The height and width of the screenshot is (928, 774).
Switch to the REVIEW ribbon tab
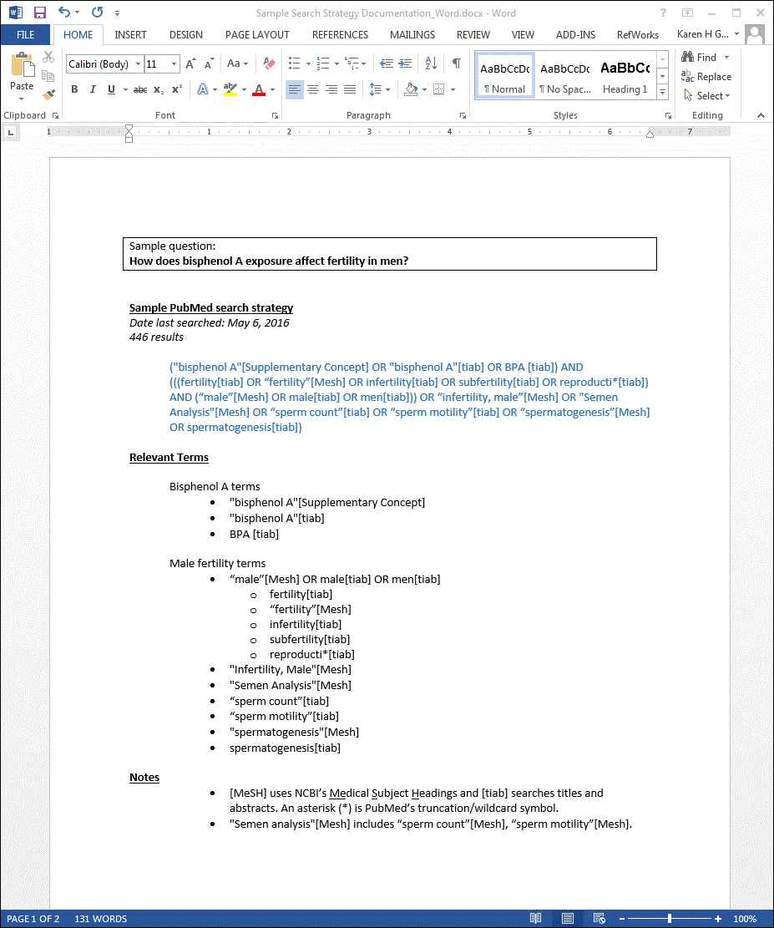tap(473, 34)
